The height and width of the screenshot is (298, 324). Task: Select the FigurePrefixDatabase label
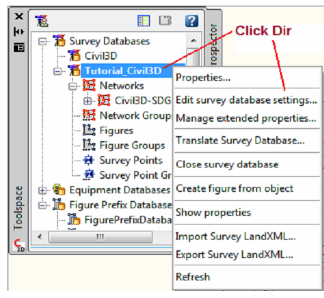click(x=128, y=220)
